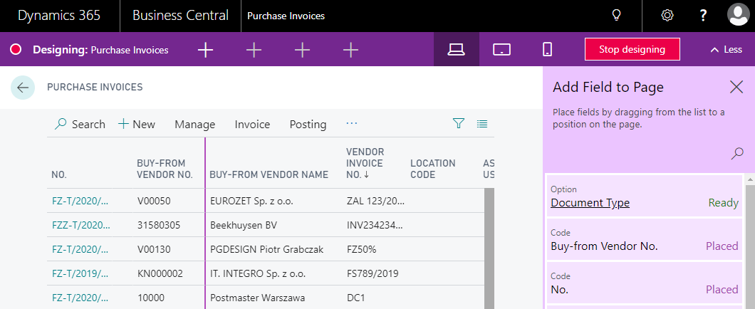Click Vendor Invoice No. sorted column header
The width and height of the screenshot is (755, 309).
click(x=365, y=163)
